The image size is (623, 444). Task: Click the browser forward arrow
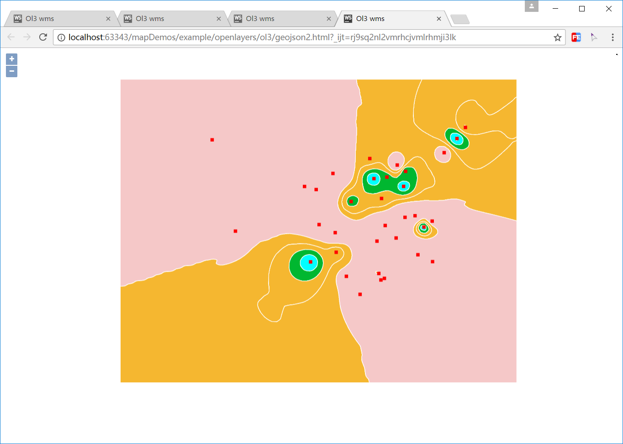pos(27,37)
